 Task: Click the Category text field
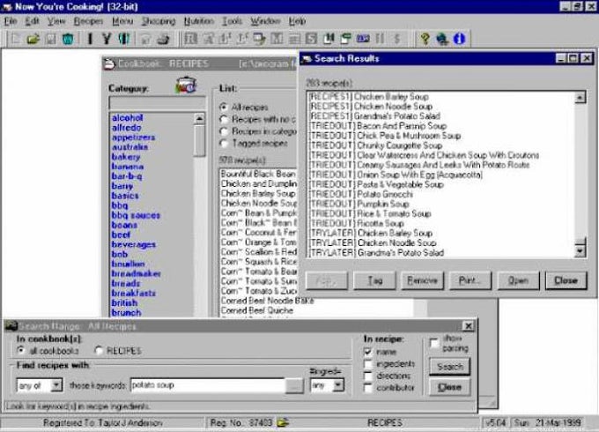pos(157,102)
